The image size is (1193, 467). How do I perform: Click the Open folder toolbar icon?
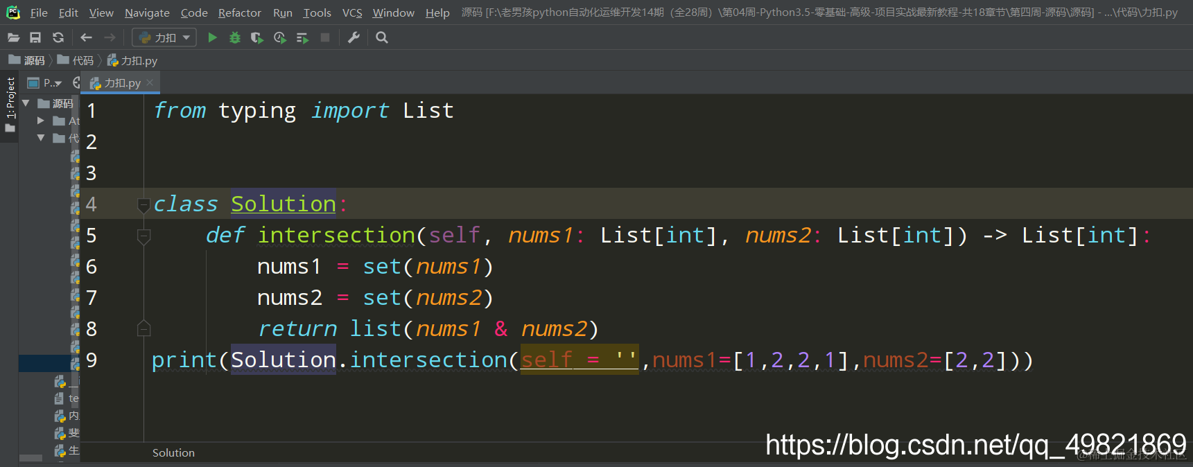pyautogui.click(x=13, y=37)
